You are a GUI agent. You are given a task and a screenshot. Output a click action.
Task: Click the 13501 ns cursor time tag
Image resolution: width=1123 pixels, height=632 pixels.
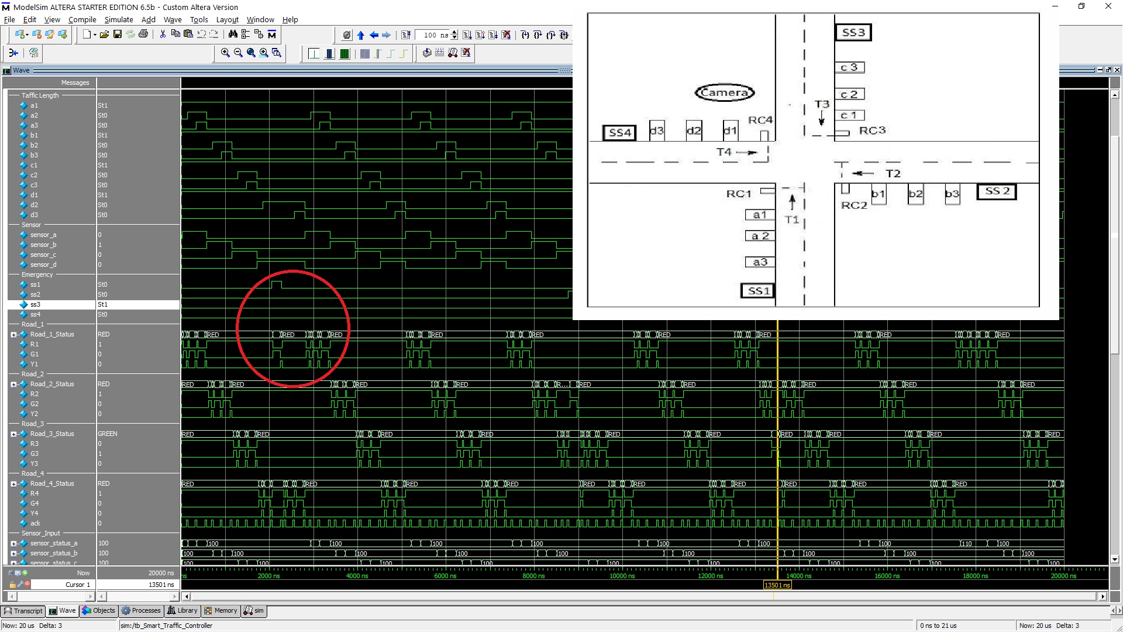coord(777,585)
